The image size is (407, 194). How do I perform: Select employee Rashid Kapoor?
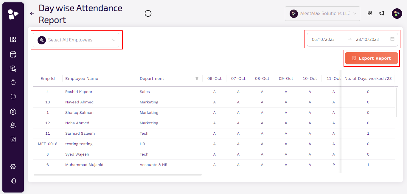click(x=79, y=92)
